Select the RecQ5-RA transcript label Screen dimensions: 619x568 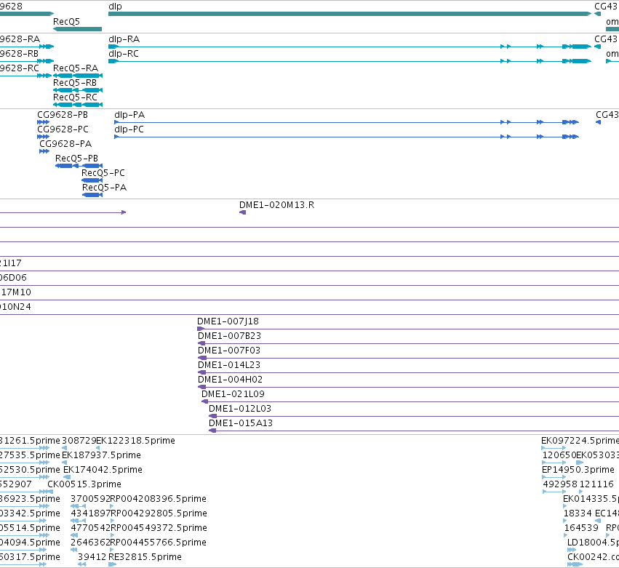tap(76, 68)
